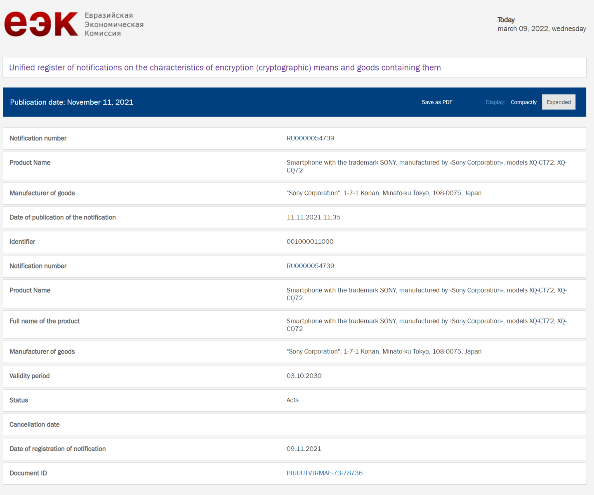Click 'march 09, 2022, wednesday' date text
This screenshot has height=495, width=594.
542,29
